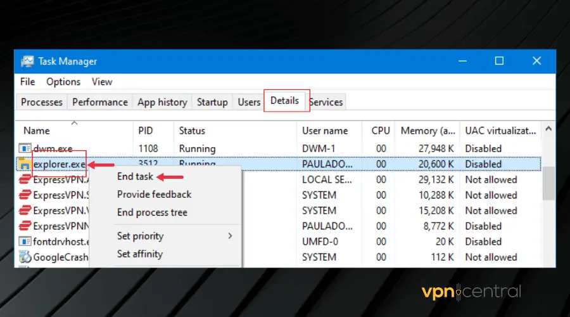Expand the Set priority submenu
This screenshot has height=317, width=570.
click(175, 236)
